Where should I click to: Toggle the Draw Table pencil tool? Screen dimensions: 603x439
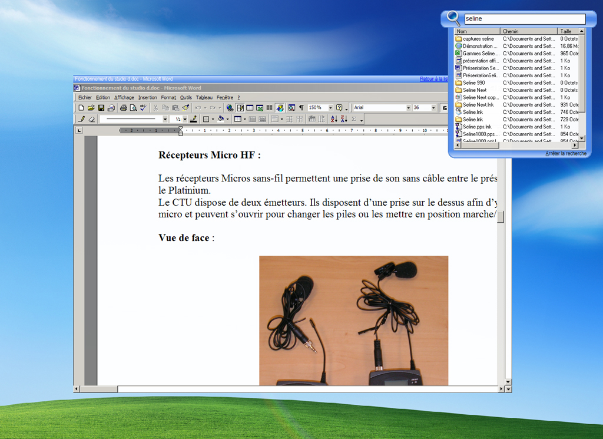[x=81, y=119]
